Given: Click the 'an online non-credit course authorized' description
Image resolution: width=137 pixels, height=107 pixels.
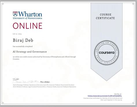Looking at the screenshot, I should tap(44, 58).
